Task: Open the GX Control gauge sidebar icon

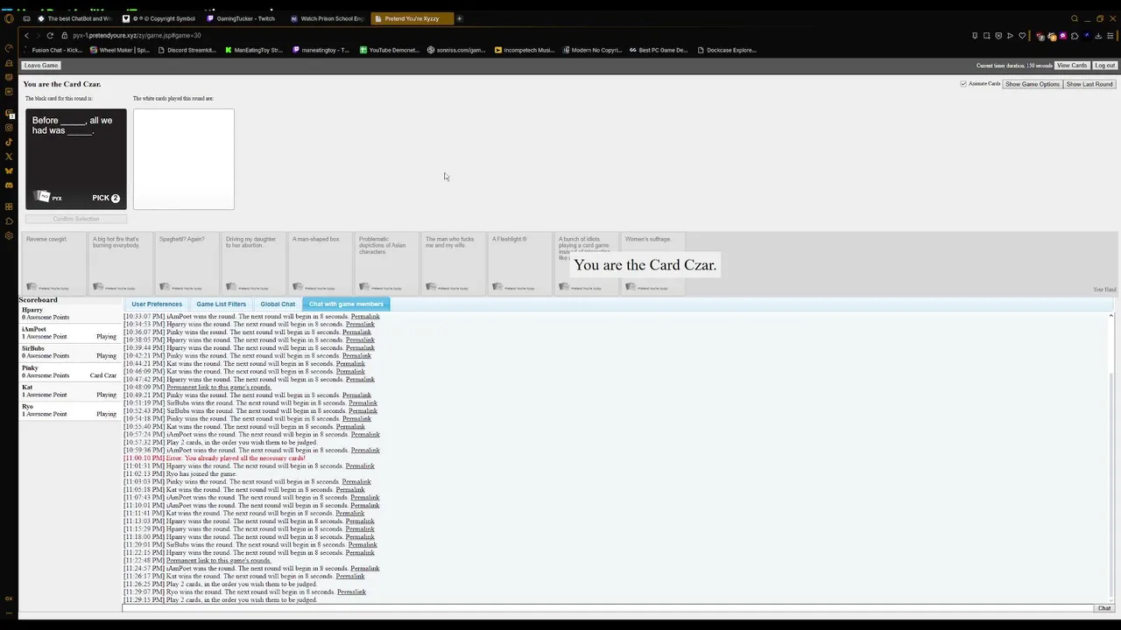Action: tap(9, 48)
